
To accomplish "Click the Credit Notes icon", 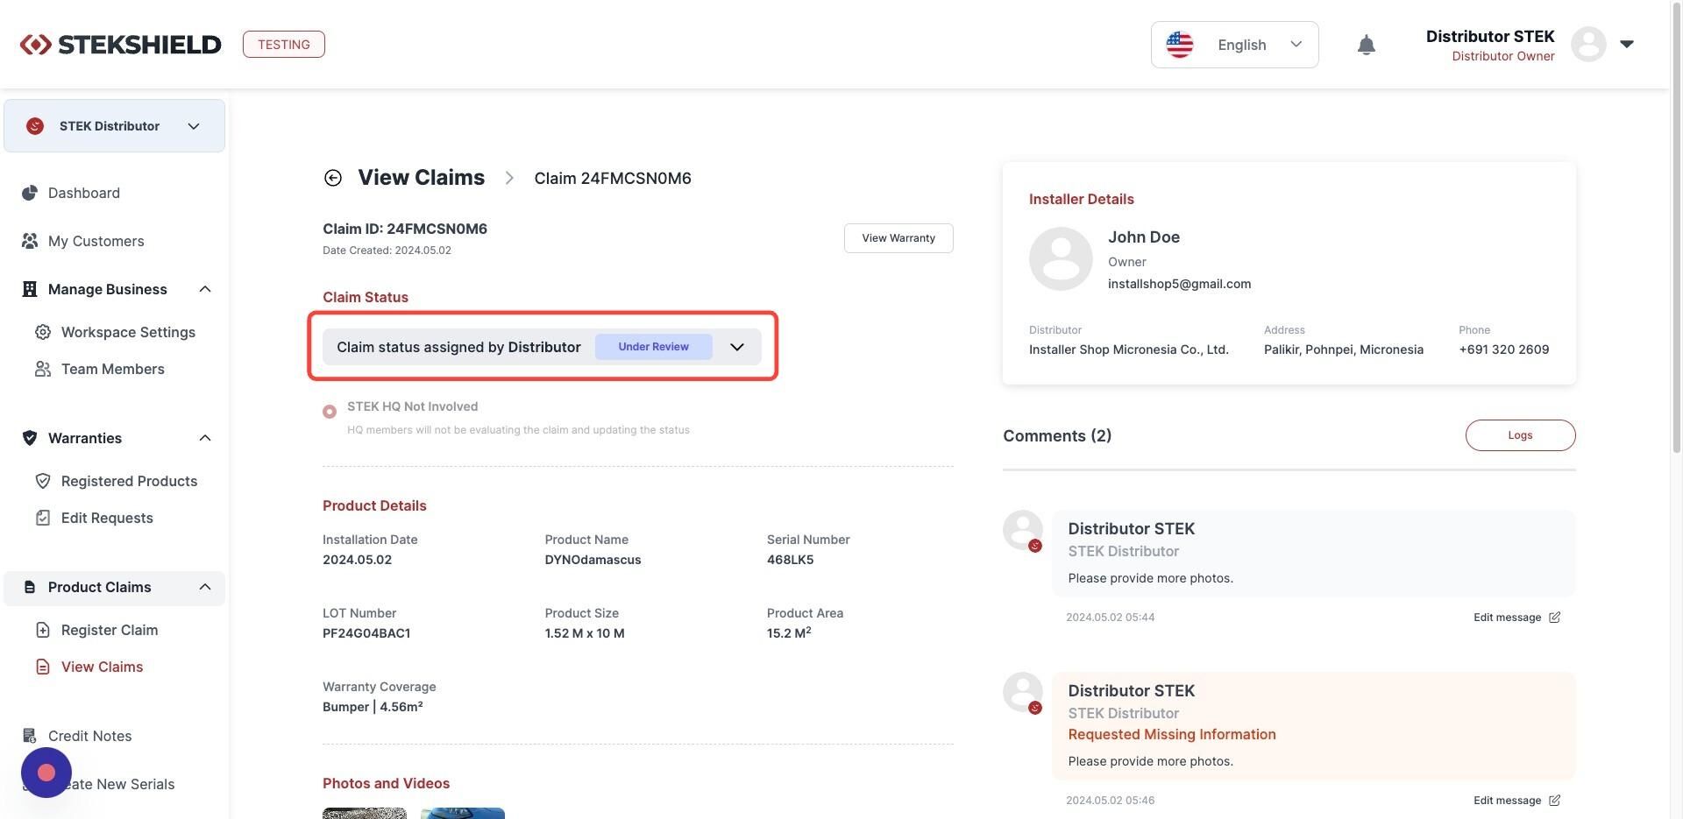I will 30,736.
